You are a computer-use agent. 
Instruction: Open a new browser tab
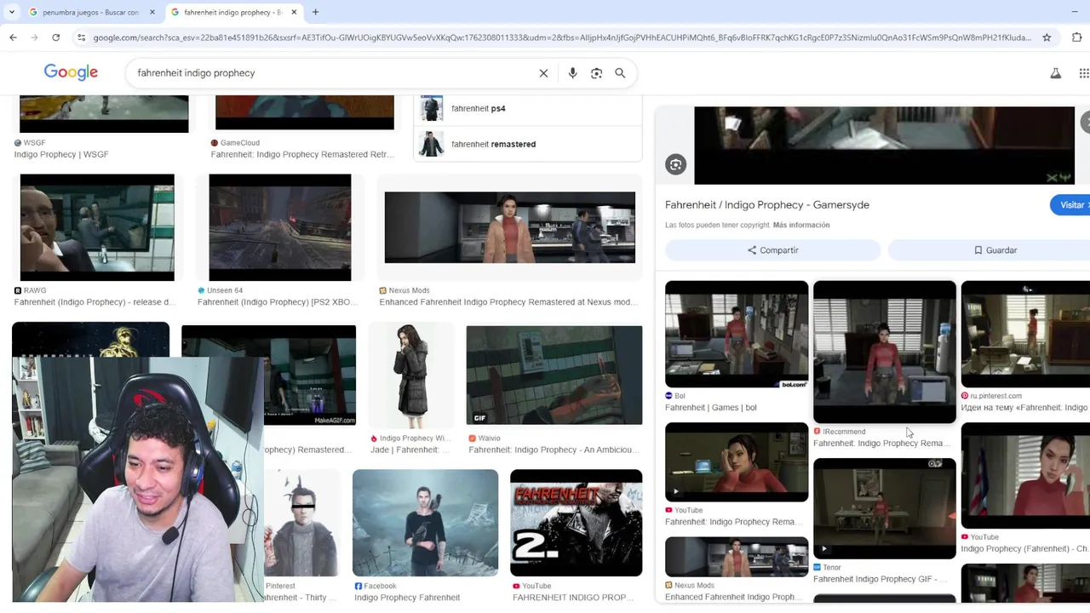click(x=315, y=12)
